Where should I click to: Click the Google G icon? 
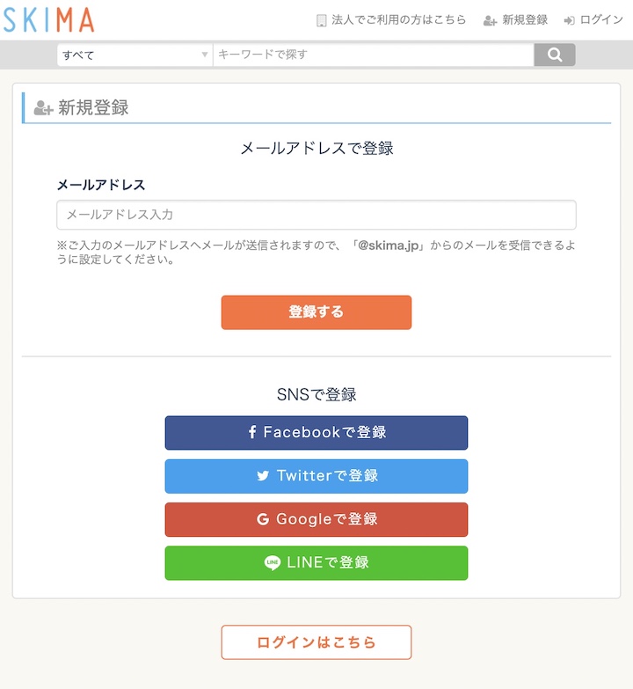coord(263,520)
